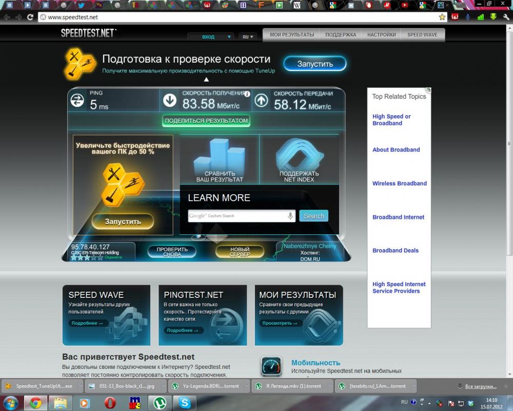The image size is (513, 411).
Task: Click the Search button under LEARN MORE
Action: (314, 216)
